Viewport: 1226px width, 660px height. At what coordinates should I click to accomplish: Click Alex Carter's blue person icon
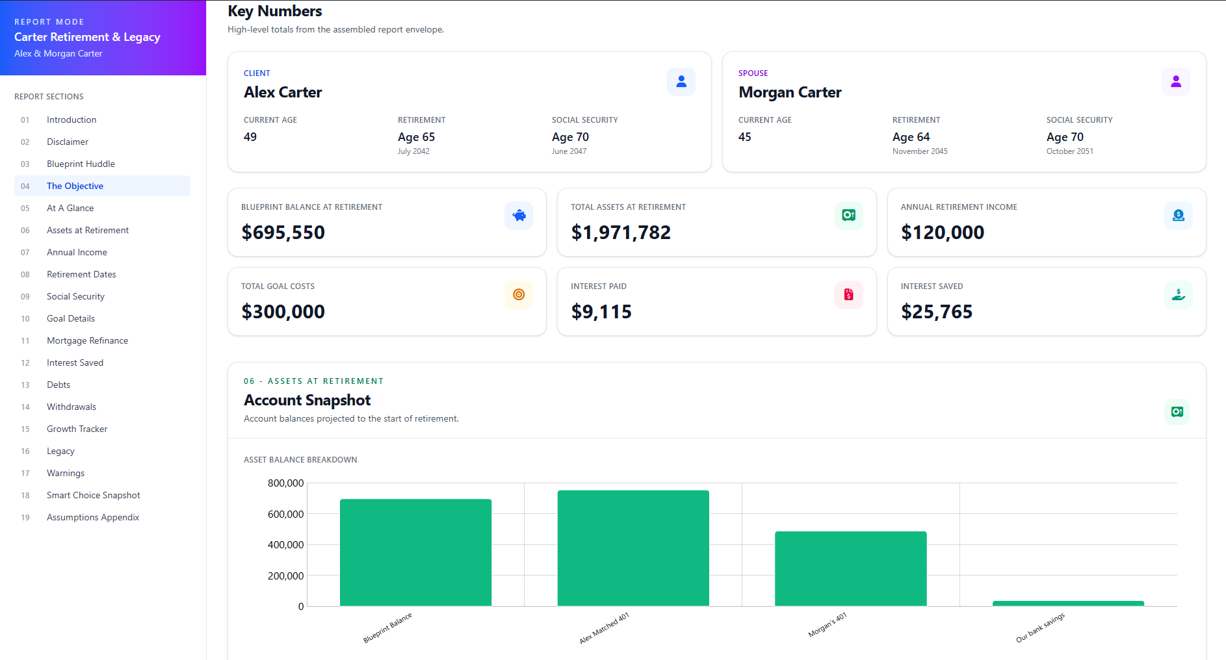pyautogui.click(x=681, y=82)
